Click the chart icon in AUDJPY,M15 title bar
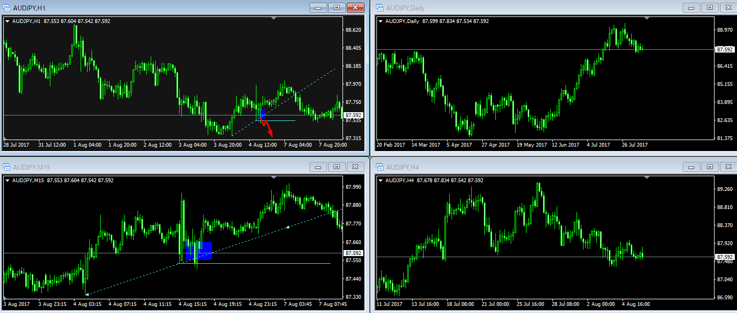This screenshot has width=737, height=313. click(7, 167)
